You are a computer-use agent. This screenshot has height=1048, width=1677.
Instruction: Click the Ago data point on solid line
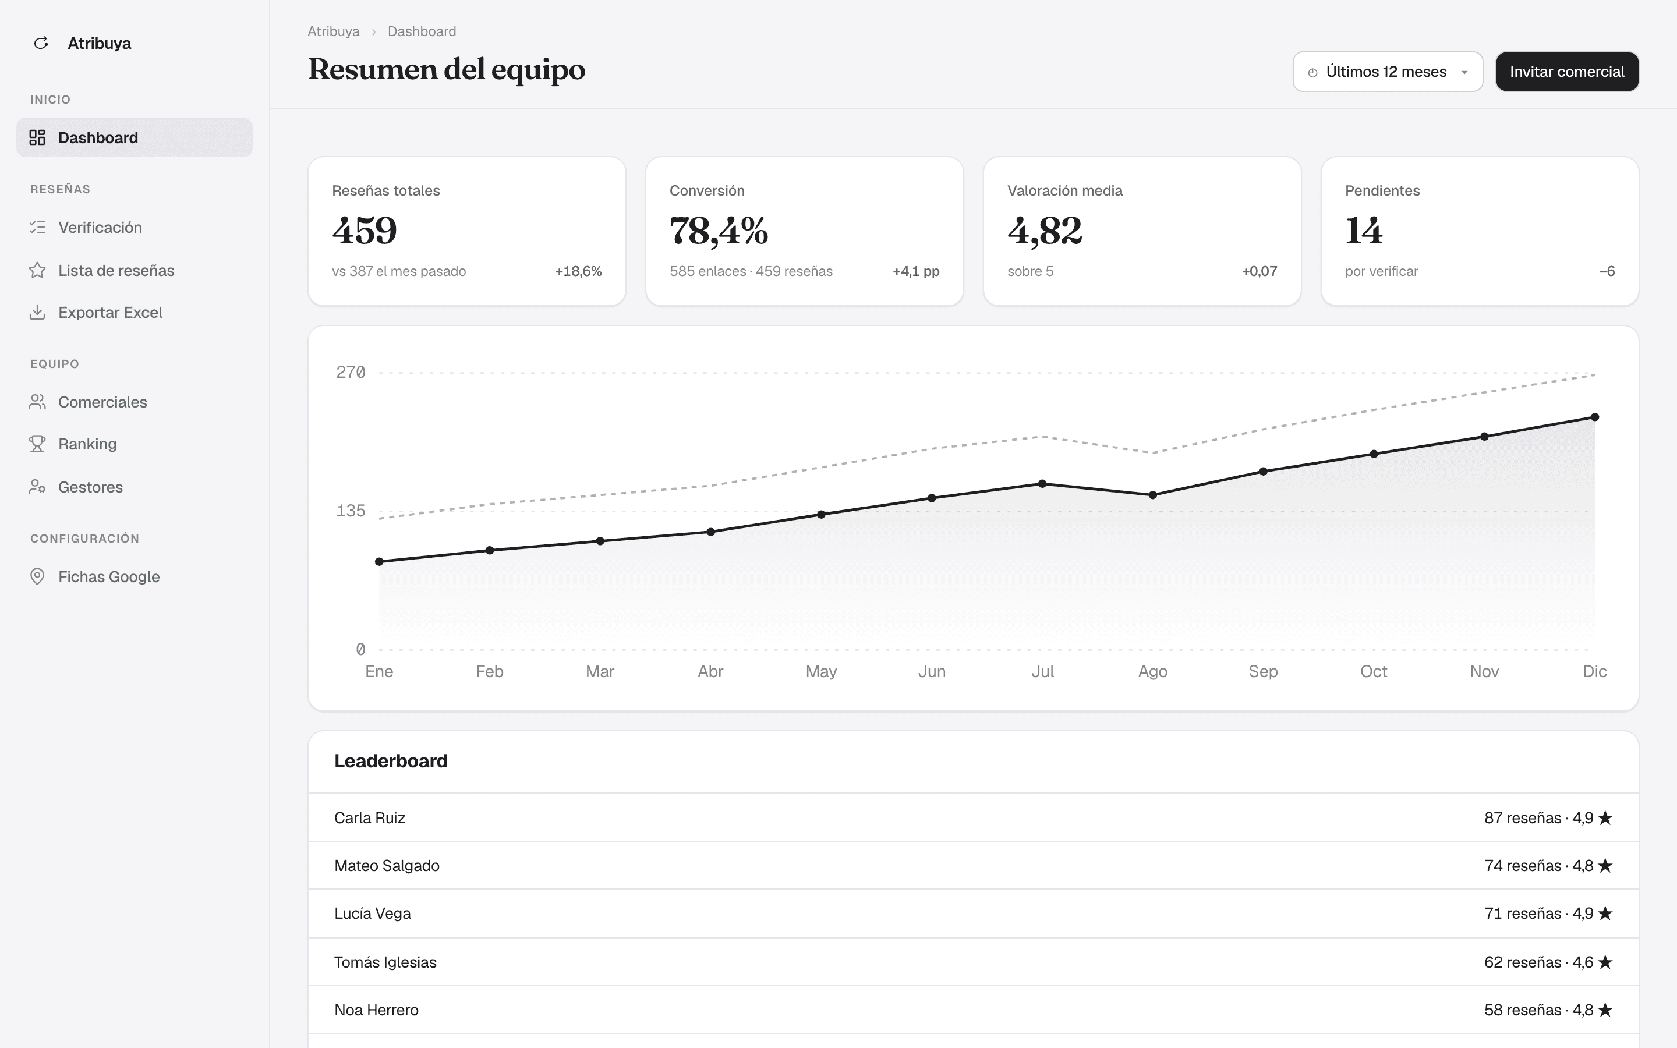coord(1153,495)
